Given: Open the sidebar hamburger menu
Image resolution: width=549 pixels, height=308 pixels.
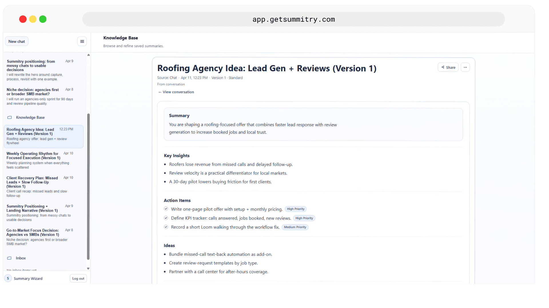Looking at the screenshot, I should (82, 41).
